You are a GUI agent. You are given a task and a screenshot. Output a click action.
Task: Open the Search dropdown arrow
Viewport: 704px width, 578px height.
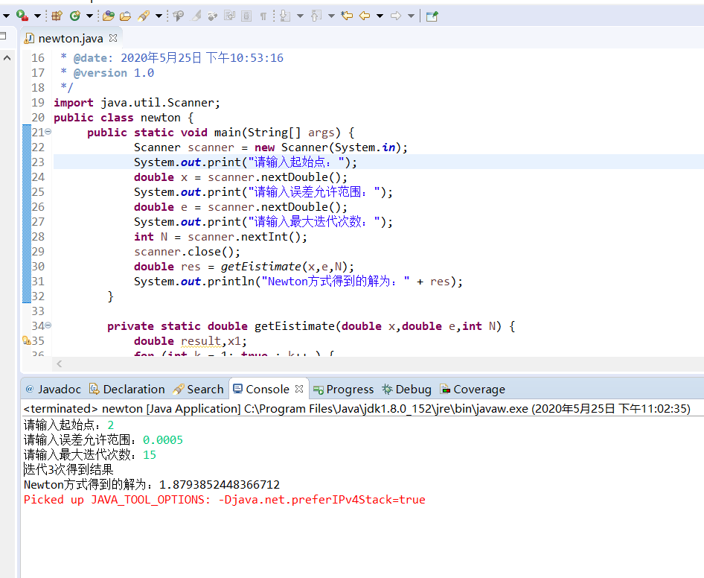tap(159, 16)
